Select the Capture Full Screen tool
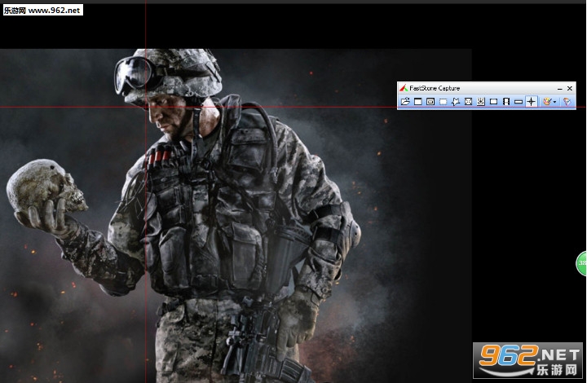The width and height of the screenshot is (587, 383). tap(468, 101)
